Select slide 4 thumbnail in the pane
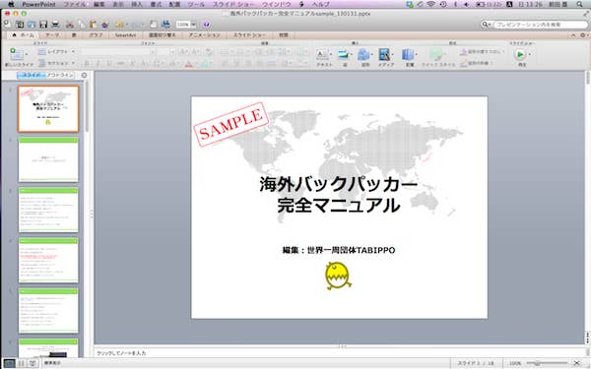Screen dimensions: 591x369 tap(48, 260)
